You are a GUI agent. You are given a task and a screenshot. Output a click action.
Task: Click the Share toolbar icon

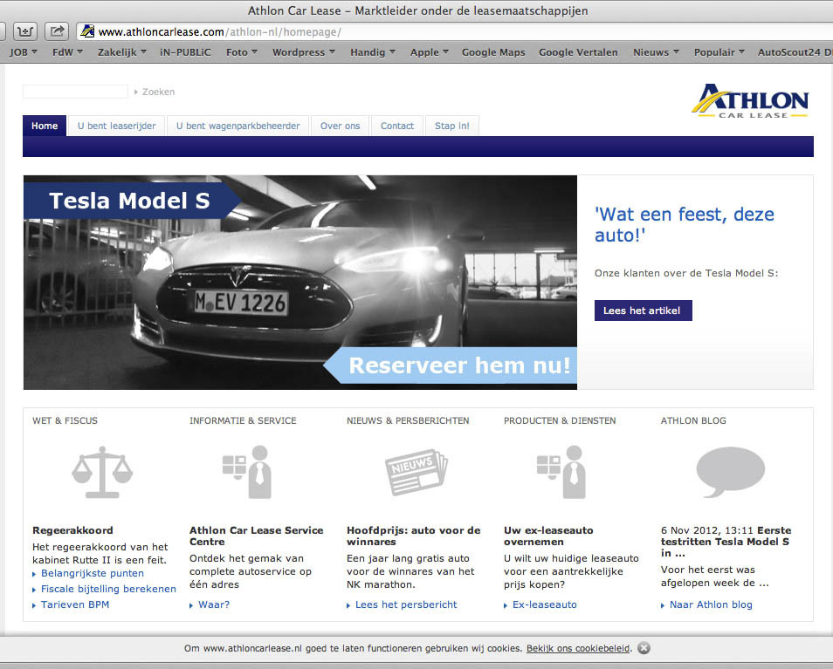[x=57, y=31]
